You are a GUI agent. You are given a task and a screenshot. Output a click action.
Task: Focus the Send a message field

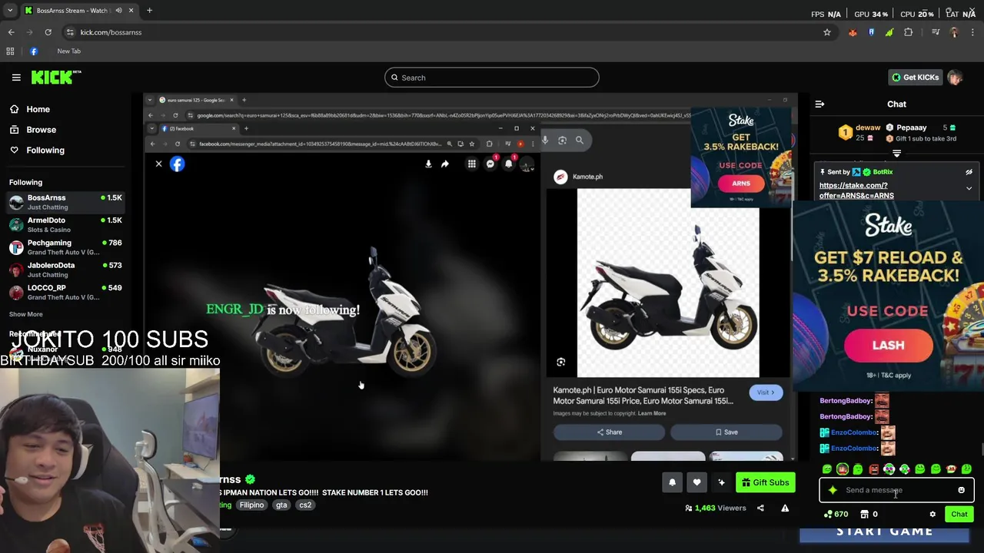click(x=896, y=490)
